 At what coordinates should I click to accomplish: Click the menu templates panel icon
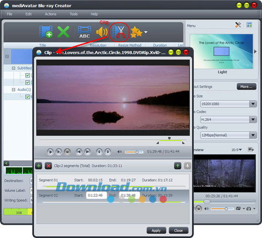pyautogui.click(x=249, y=25)
